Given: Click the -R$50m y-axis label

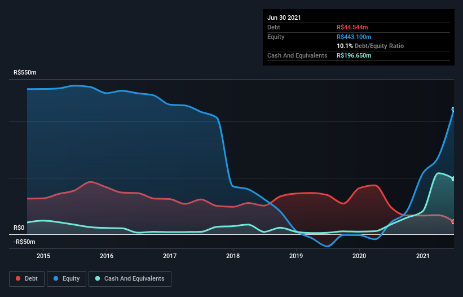Looking at the screenshot, I should (24, 242).
